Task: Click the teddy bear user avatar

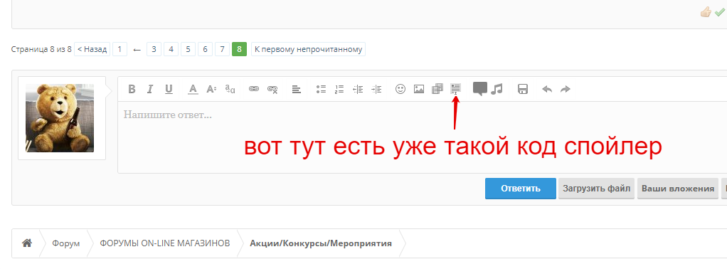Action: 60,118
